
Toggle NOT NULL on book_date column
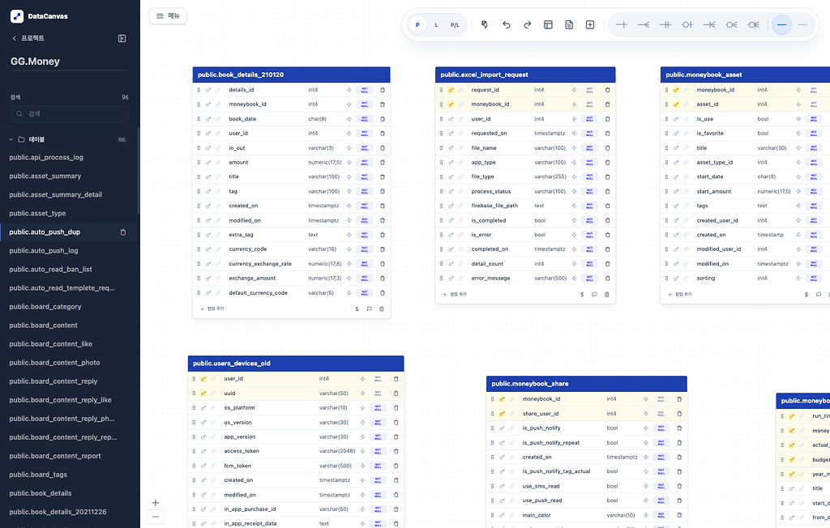pyautogui.click(x=364, y=119)
